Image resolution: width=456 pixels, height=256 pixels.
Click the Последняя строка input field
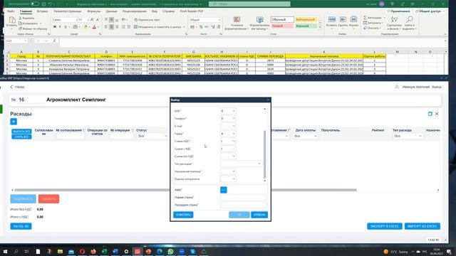[243, 205]
